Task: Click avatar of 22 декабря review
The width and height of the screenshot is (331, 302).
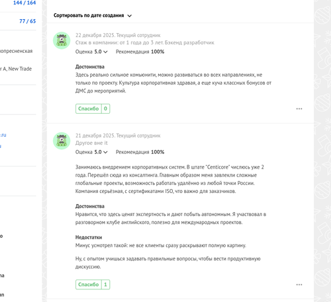Action: (x=62, y=40)
